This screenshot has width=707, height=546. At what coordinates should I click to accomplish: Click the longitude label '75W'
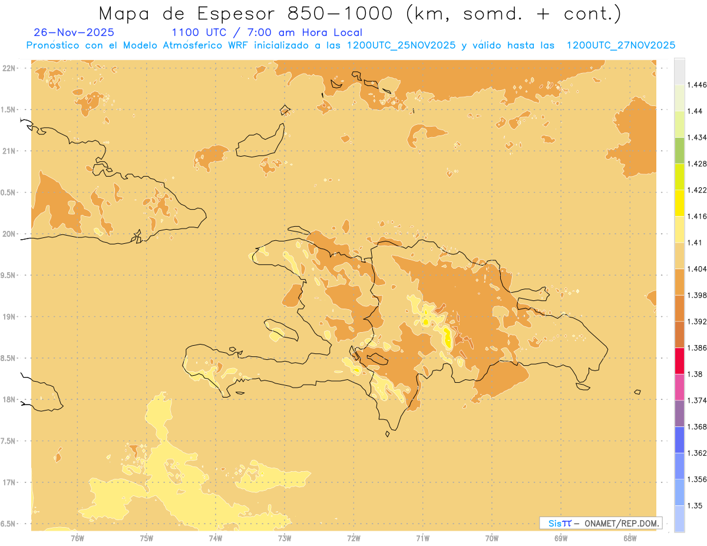click(x=146, y=538)
